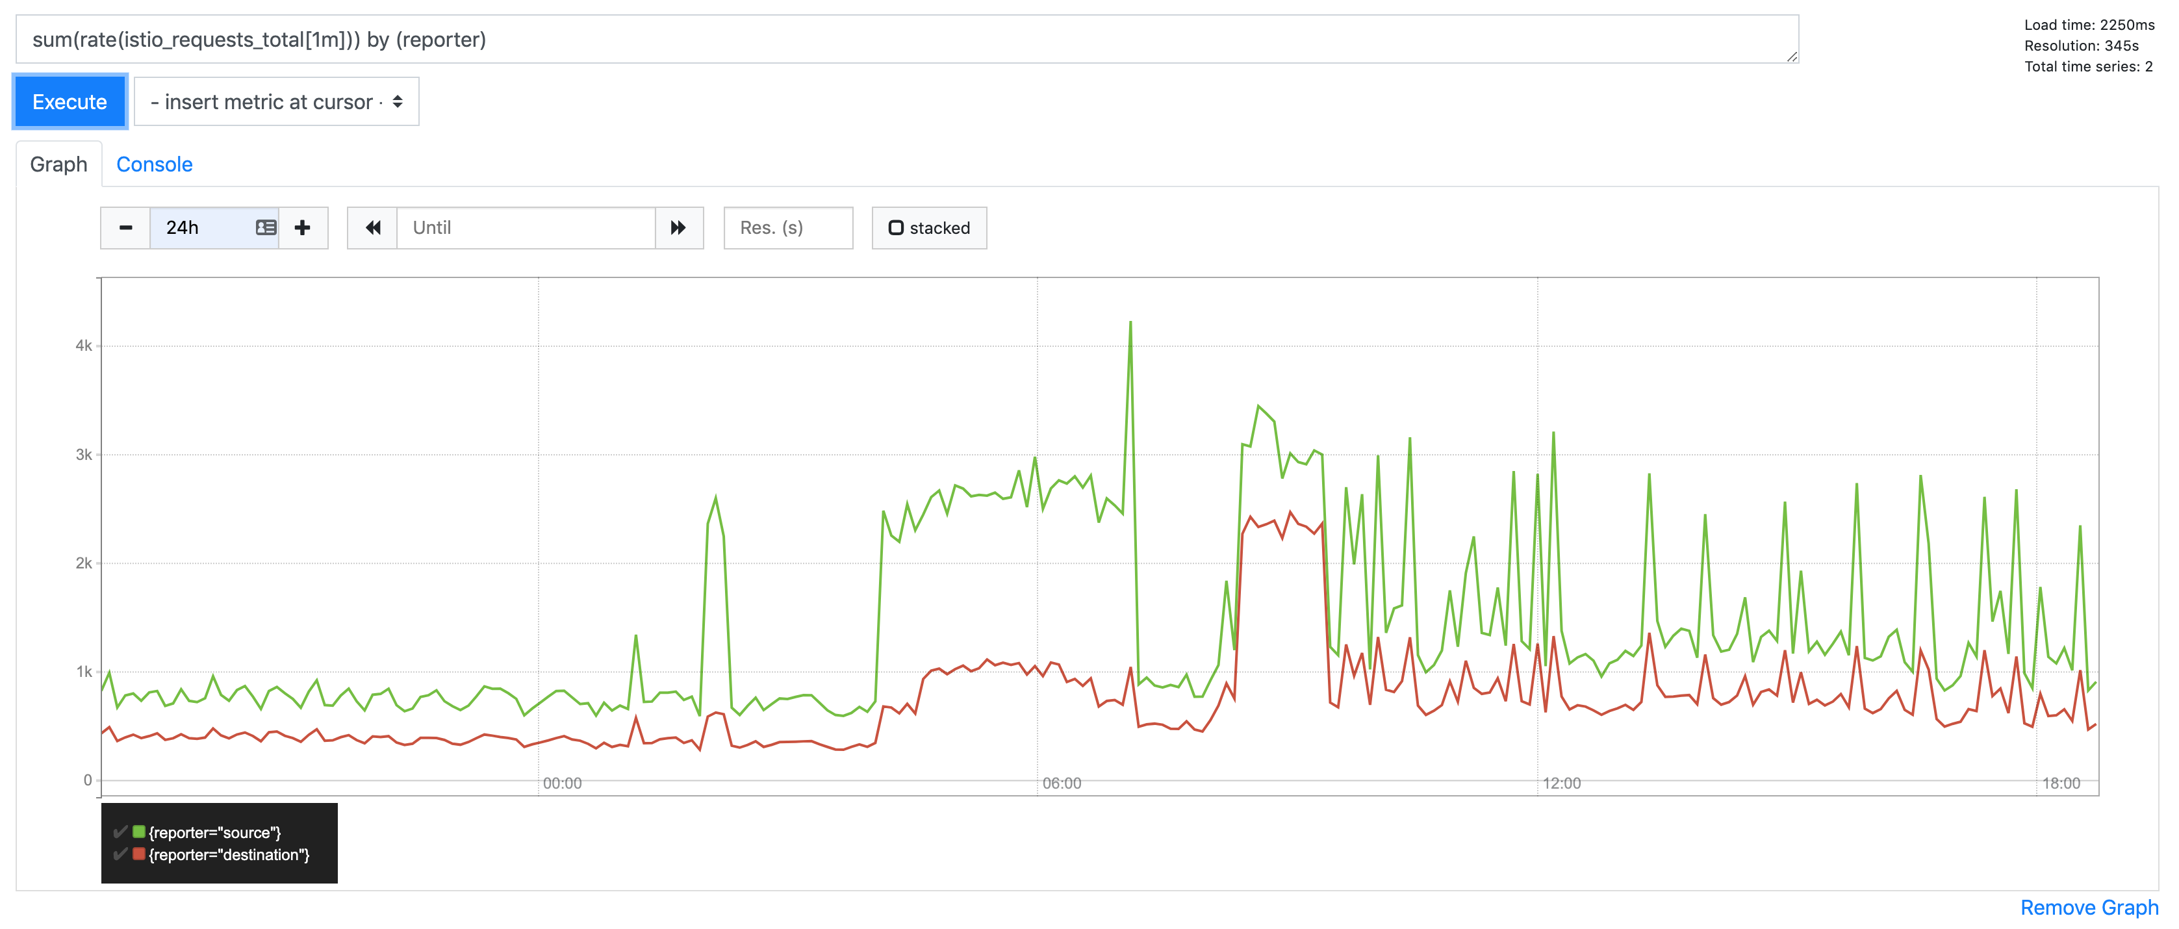Switch to the Console tab
This screenshot has width=2179, height=929.
point(154,164)
